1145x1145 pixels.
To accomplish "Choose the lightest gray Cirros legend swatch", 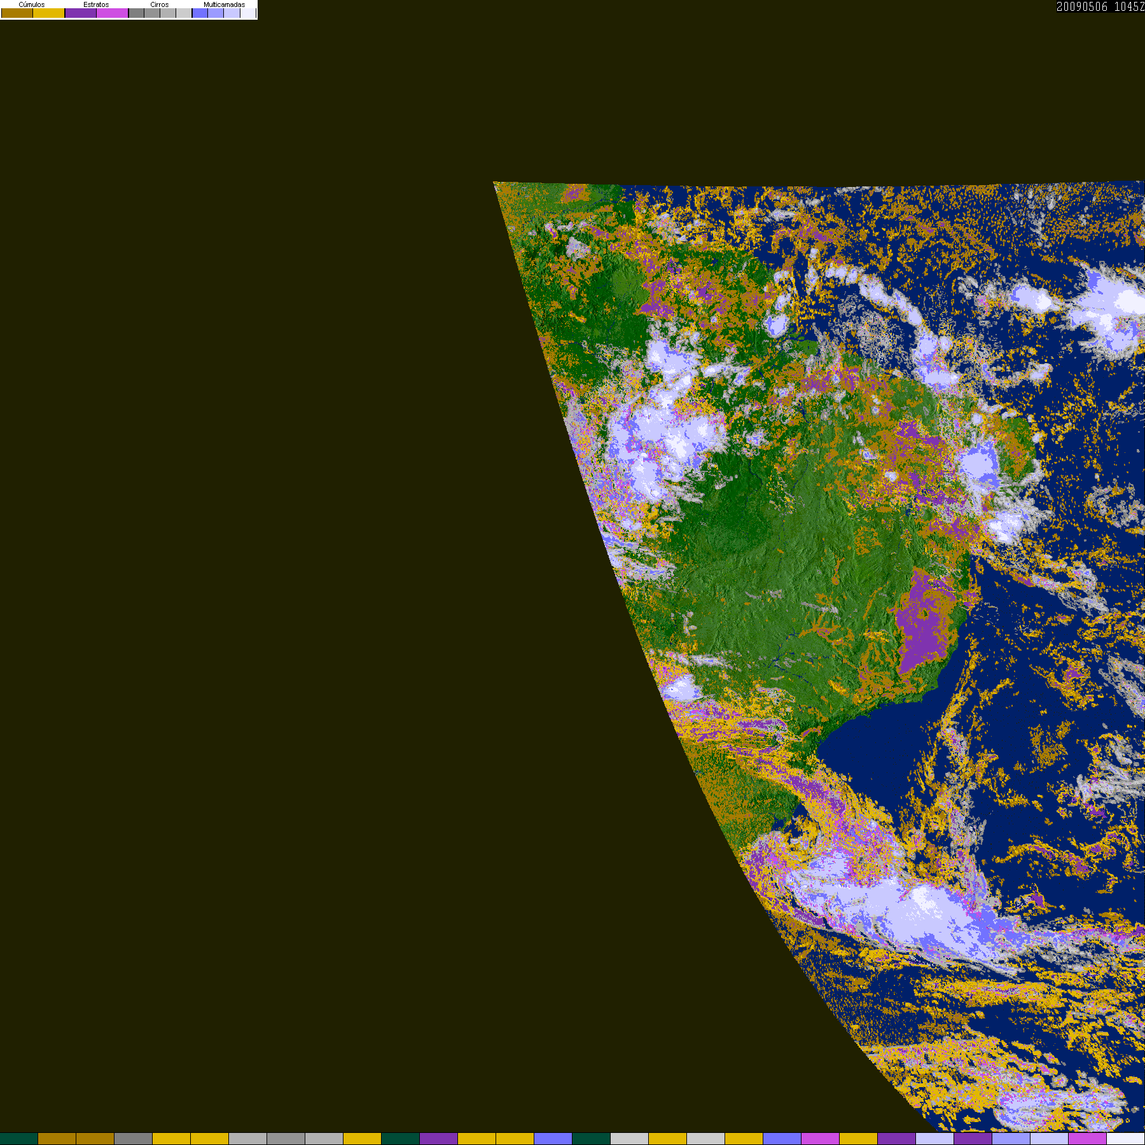I will [x=184, y=13].
